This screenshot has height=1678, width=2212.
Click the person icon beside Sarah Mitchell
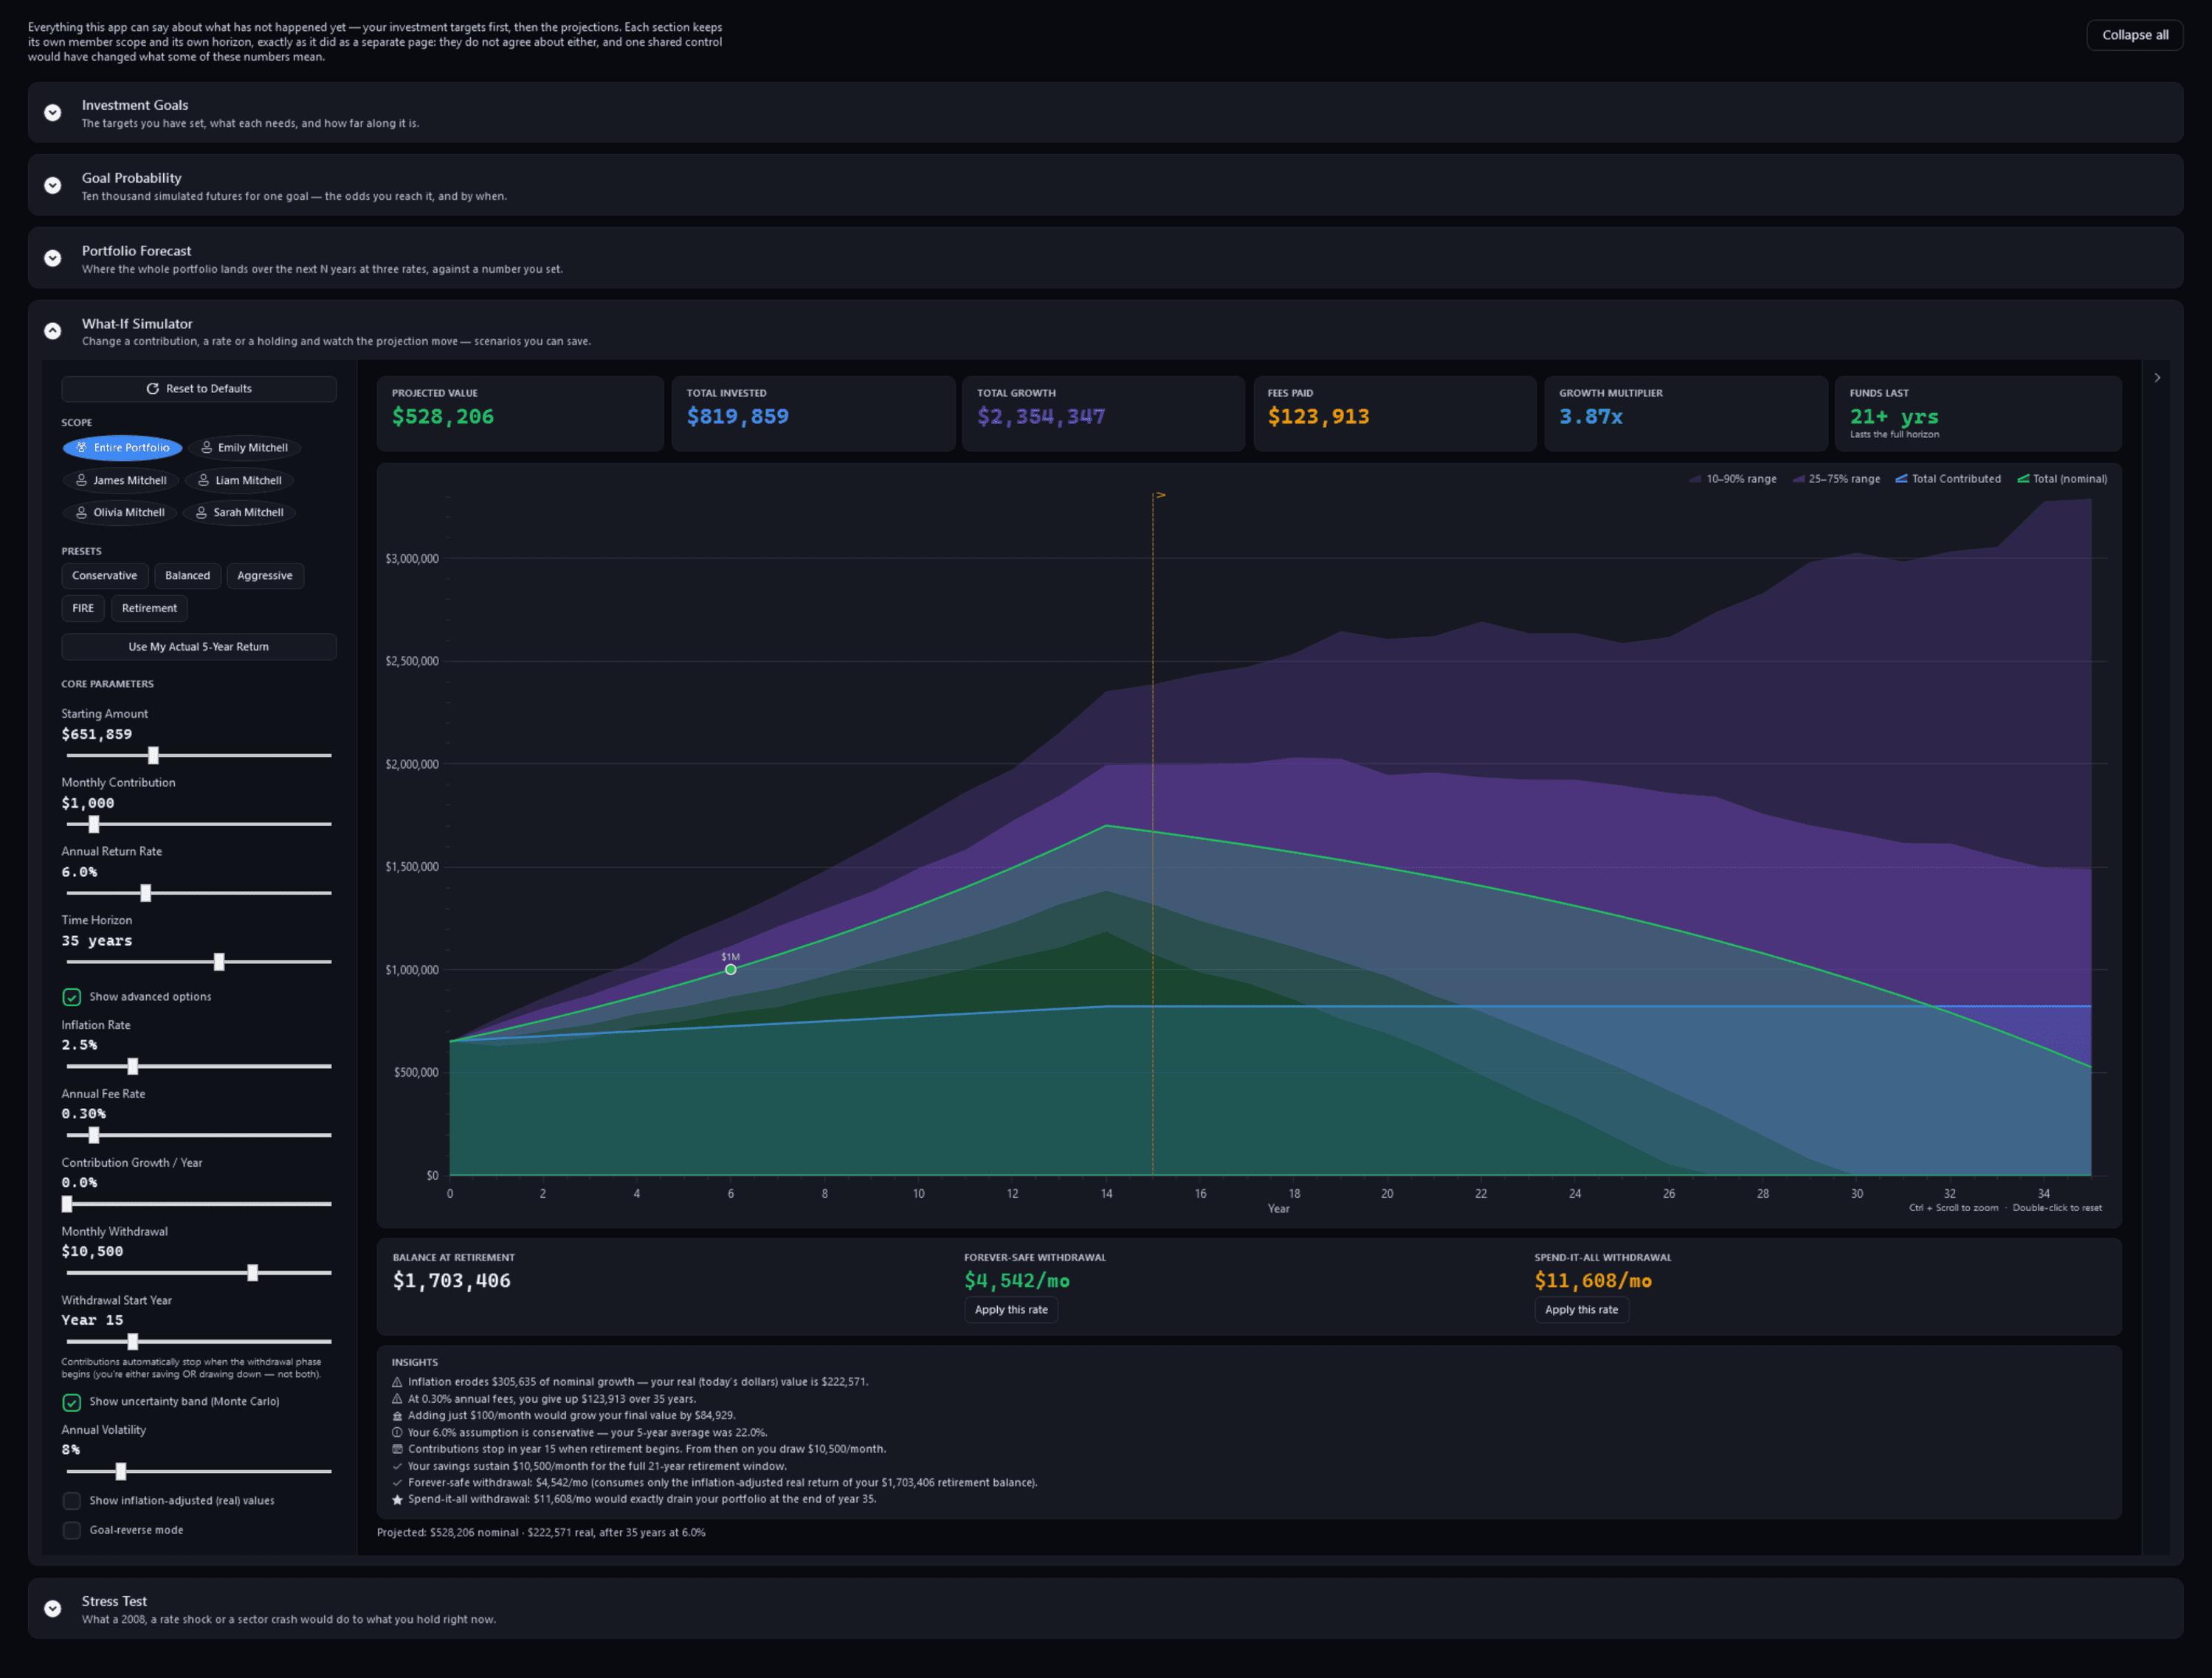pos(202,513)
